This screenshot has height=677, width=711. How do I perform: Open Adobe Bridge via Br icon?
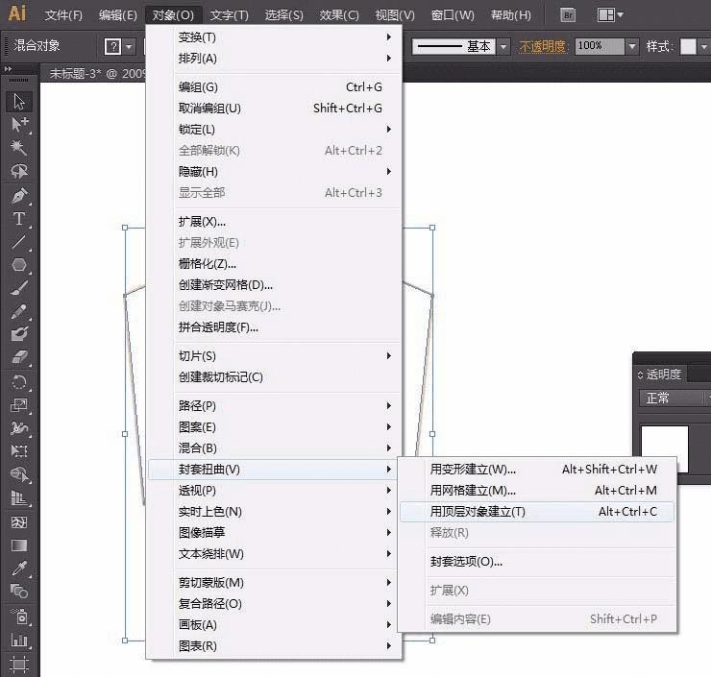click(568, 15)
